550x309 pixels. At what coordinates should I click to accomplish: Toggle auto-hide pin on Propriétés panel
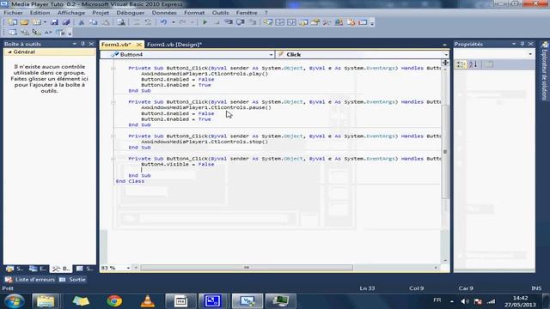[522, 44]
